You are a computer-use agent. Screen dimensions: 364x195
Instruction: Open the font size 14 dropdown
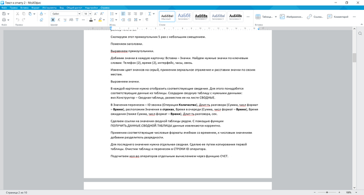[90, 14]
